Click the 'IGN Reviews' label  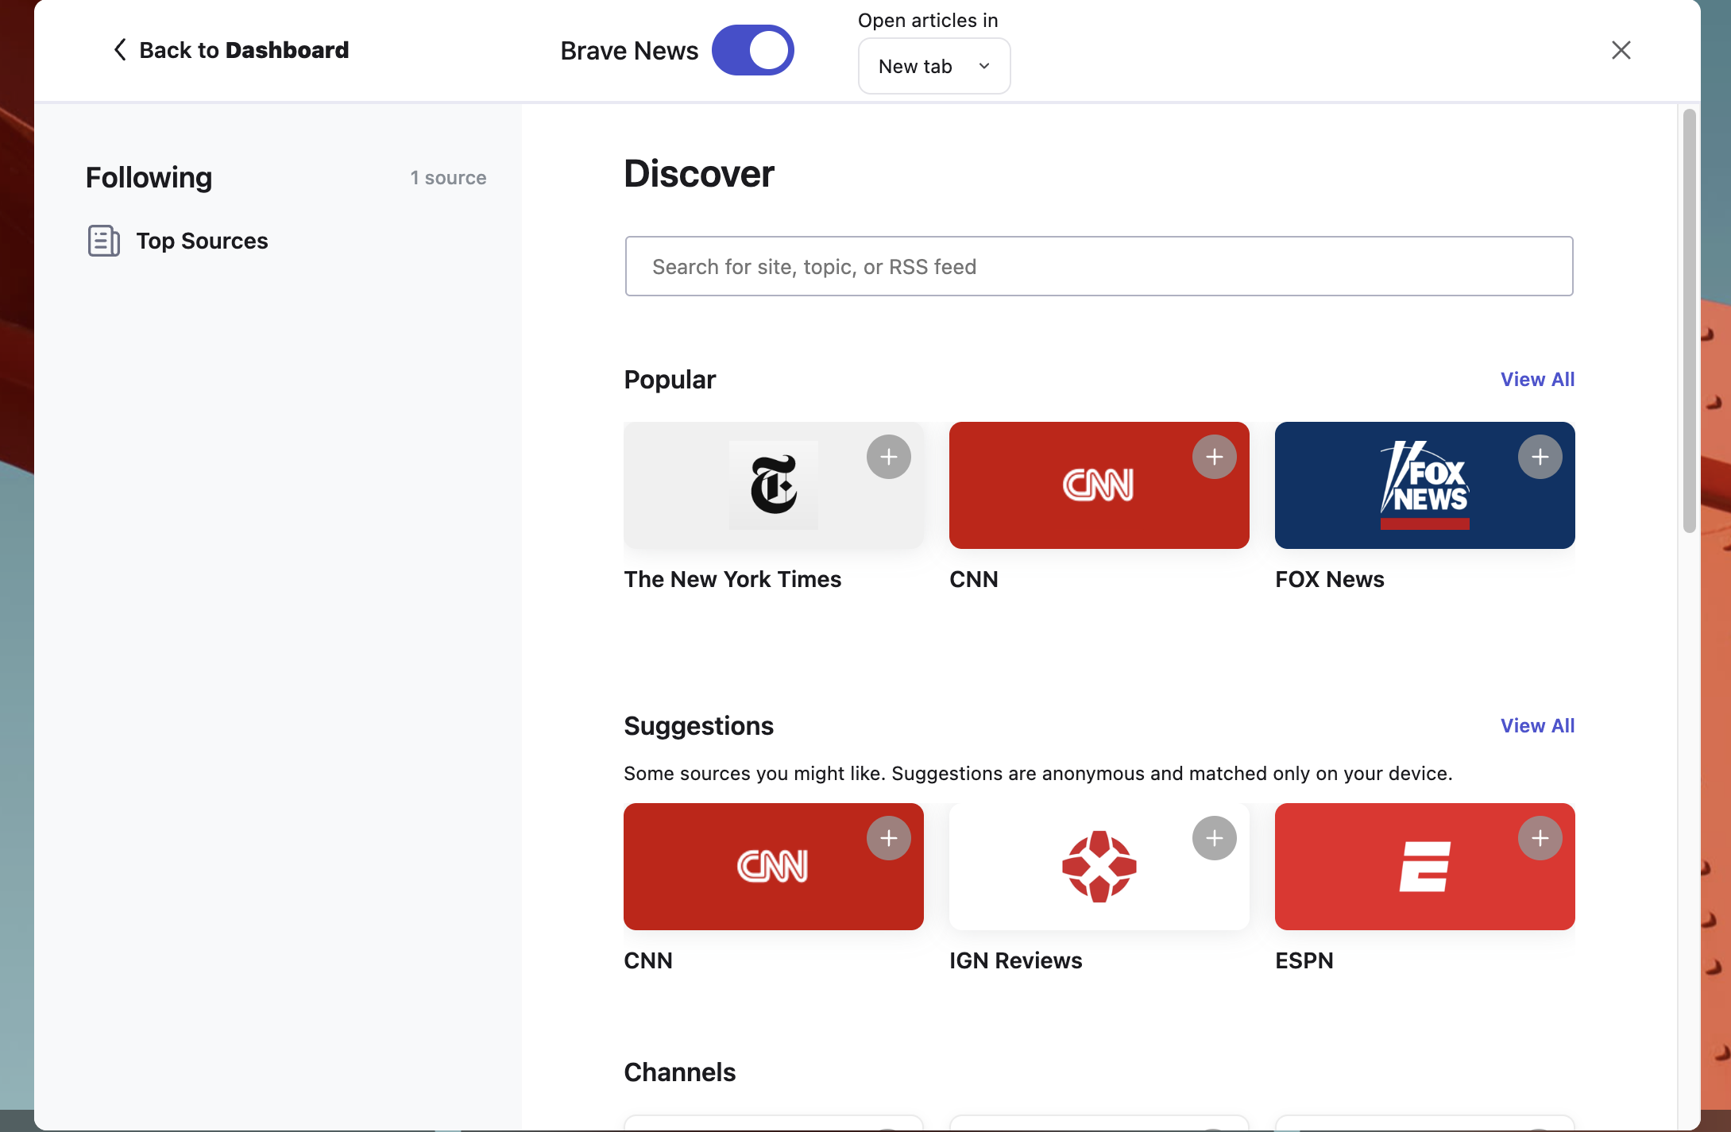point(1015,960)
